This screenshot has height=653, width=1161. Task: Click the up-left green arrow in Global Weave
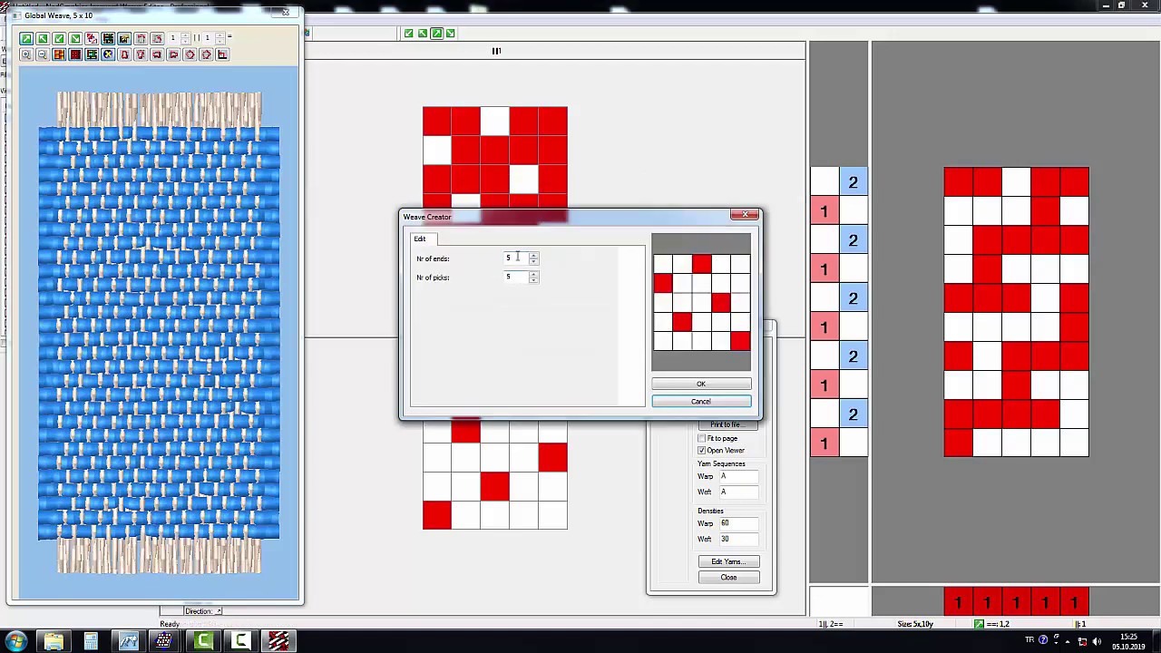click(43, 38)
